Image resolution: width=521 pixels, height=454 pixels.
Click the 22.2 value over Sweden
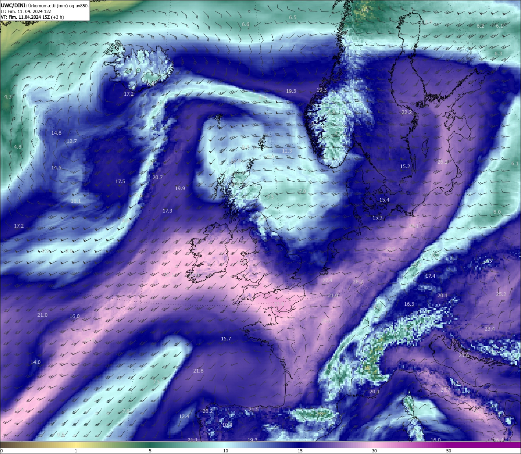coord(407,112)
